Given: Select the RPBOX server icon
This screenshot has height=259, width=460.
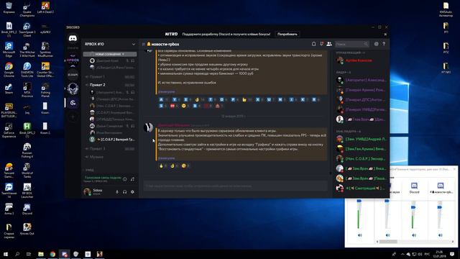Looking at the screenshot, I should tap(73, 60).
